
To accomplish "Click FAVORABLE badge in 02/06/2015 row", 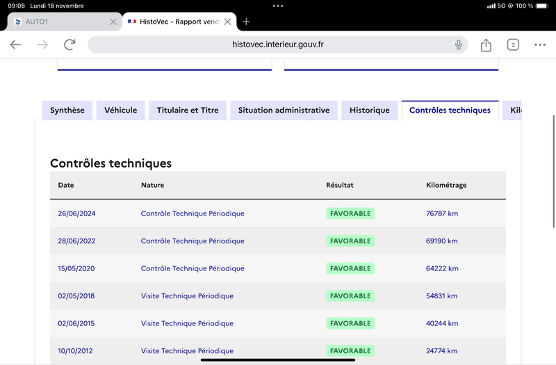I will point(350,323).
